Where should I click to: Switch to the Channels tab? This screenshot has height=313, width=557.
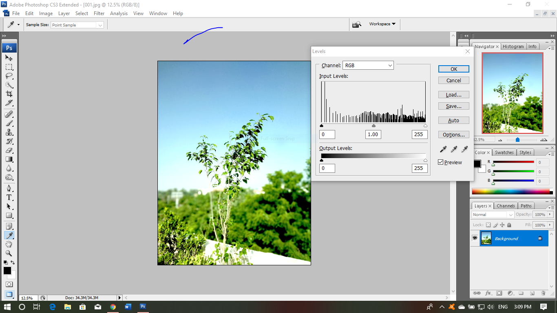tap(506, 206)
